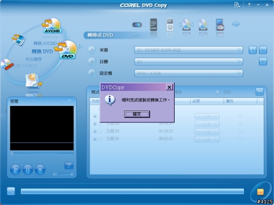The image size is (274, 205).
Task: Click the documents export icon on wheel
Action: [33, 81]
